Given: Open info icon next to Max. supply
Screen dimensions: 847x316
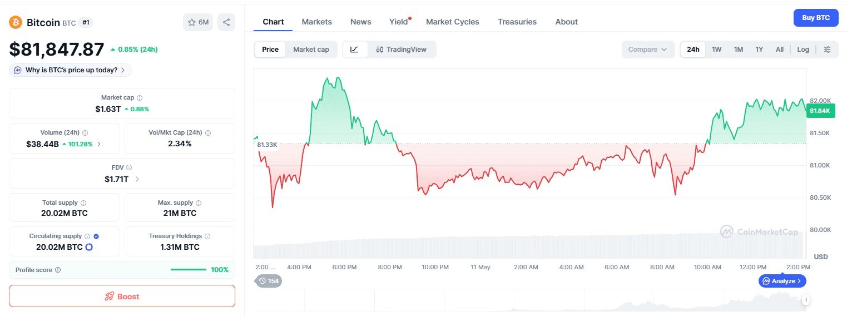Looking at the screenshot, I should coord(199,203).
